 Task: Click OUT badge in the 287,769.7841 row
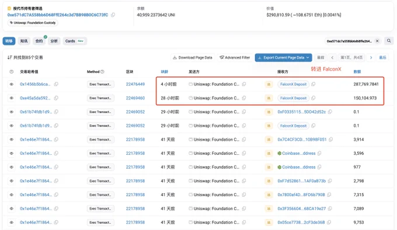click(269, 84)
